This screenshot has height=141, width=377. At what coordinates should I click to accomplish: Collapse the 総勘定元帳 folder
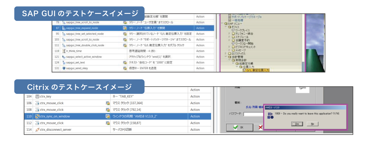coord(233,63)
